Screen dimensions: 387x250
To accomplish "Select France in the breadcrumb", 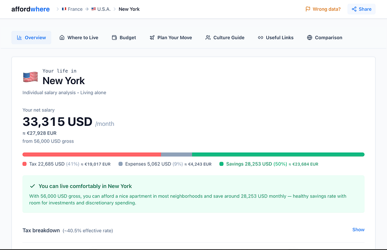I will (x=75, y=9).
